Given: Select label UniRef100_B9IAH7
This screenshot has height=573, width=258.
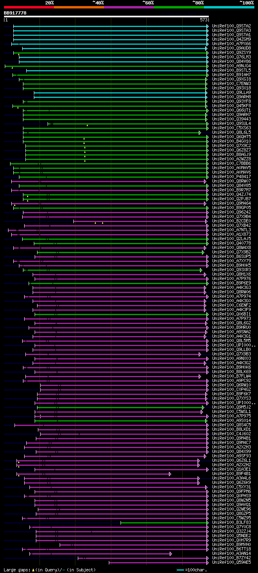Looking at the screenshot, I should click(231, 75).
